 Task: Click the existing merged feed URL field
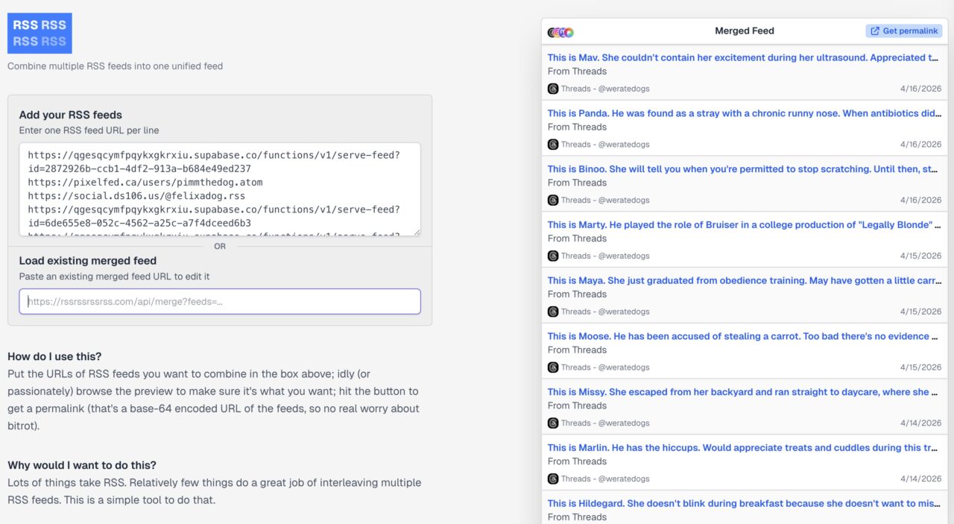coord(219,301)
